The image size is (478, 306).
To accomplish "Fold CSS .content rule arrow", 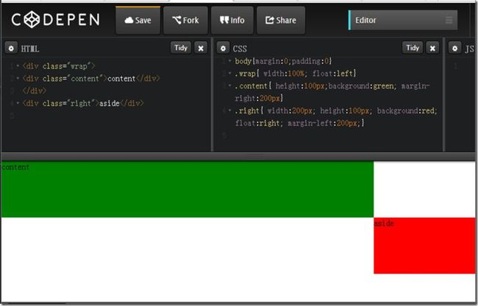I will [230, 85].
